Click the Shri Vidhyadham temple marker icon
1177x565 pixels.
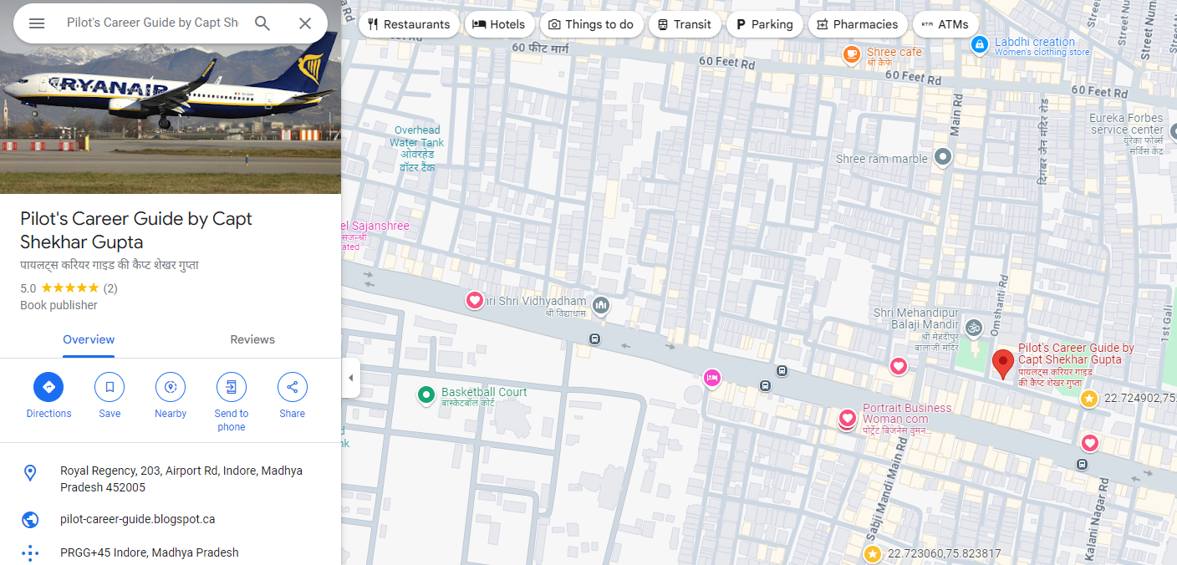[601, 306]
